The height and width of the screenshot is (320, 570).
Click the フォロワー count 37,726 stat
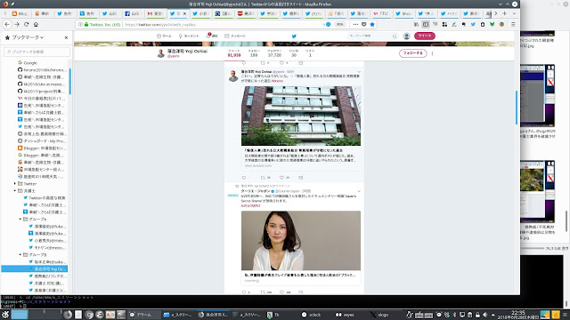pyautogui.click(x=274, y=53)
